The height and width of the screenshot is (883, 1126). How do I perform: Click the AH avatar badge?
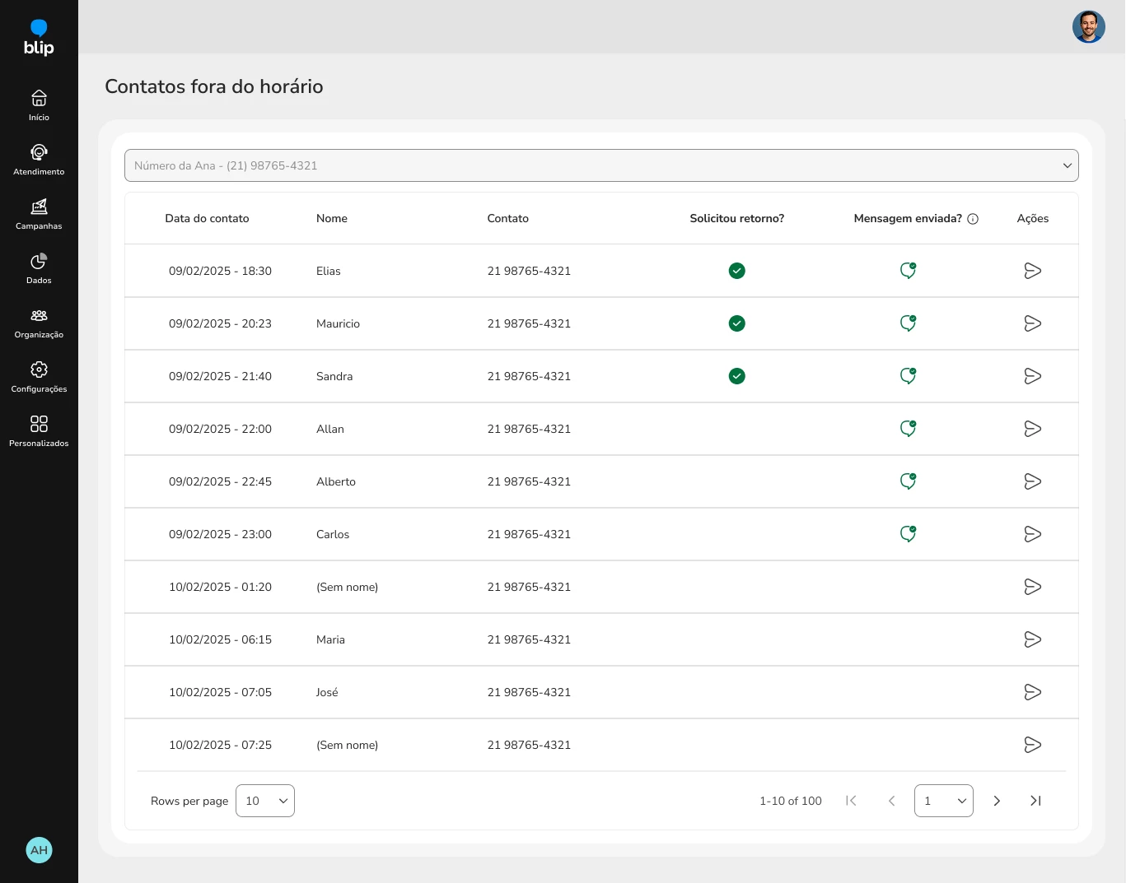pos(39,850)
